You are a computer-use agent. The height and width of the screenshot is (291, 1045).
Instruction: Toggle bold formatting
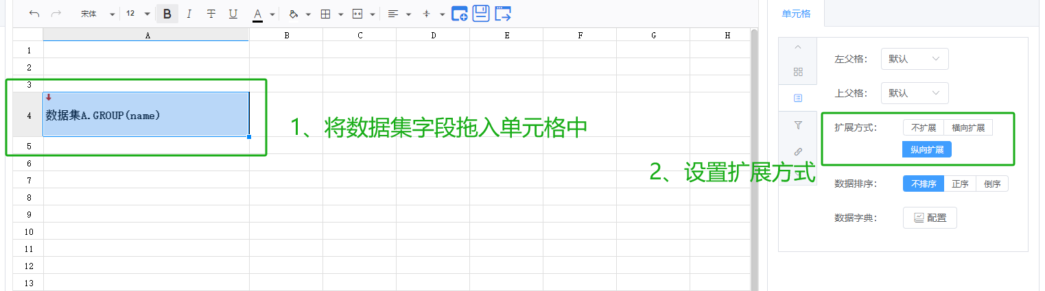(x=167, y=14)
